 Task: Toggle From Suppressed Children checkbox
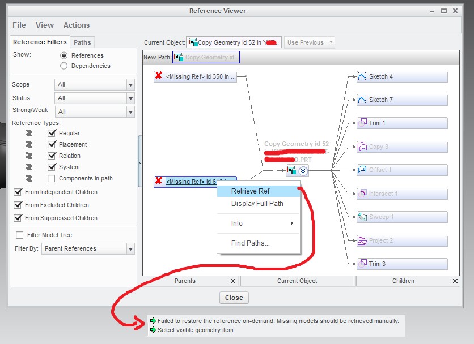pos(18,218)
